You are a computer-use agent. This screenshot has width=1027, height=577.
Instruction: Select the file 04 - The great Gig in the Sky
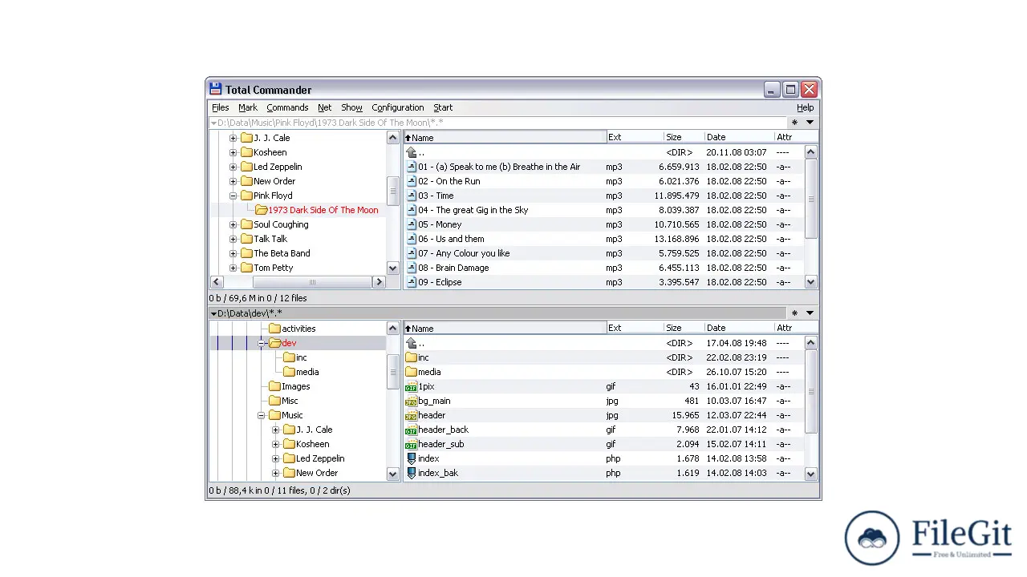pos(473,210)
